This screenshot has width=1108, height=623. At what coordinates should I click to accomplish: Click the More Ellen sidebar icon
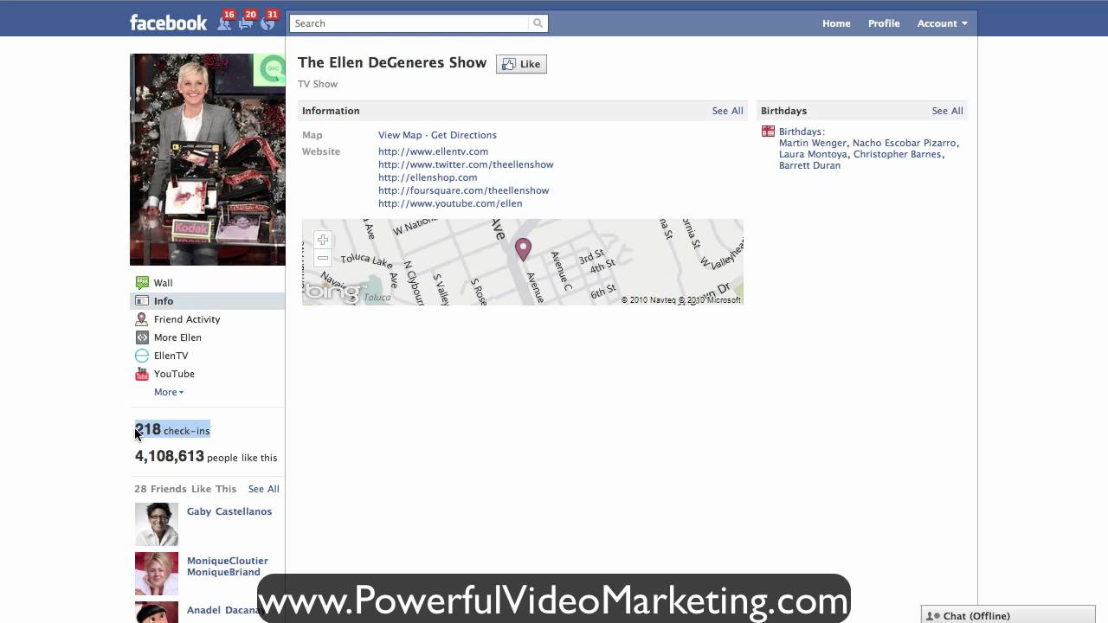coord(142,337)
